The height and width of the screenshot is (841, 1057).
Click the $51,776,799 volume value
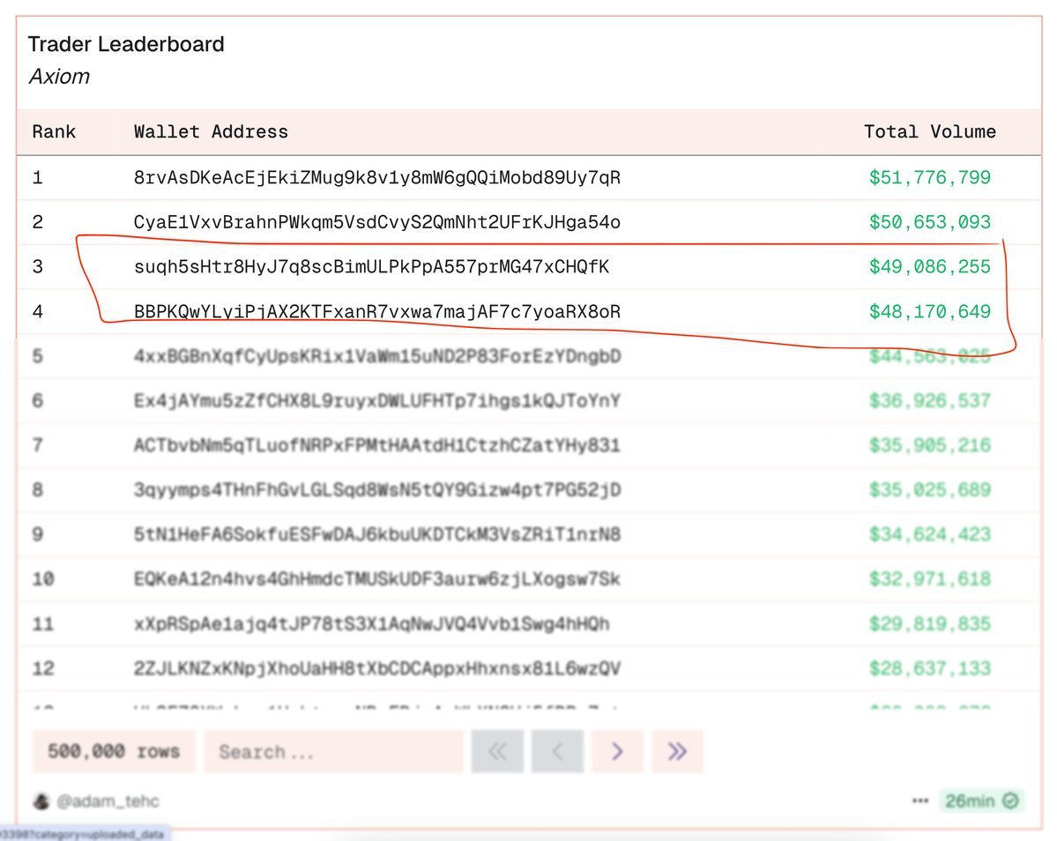pos(929,178)
